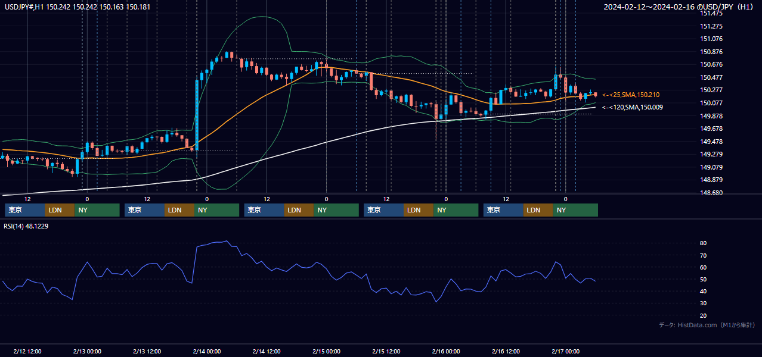Click the LDN session block for 2/14
The width and height of the screenshot is (762, 357).
click(299, 210)
